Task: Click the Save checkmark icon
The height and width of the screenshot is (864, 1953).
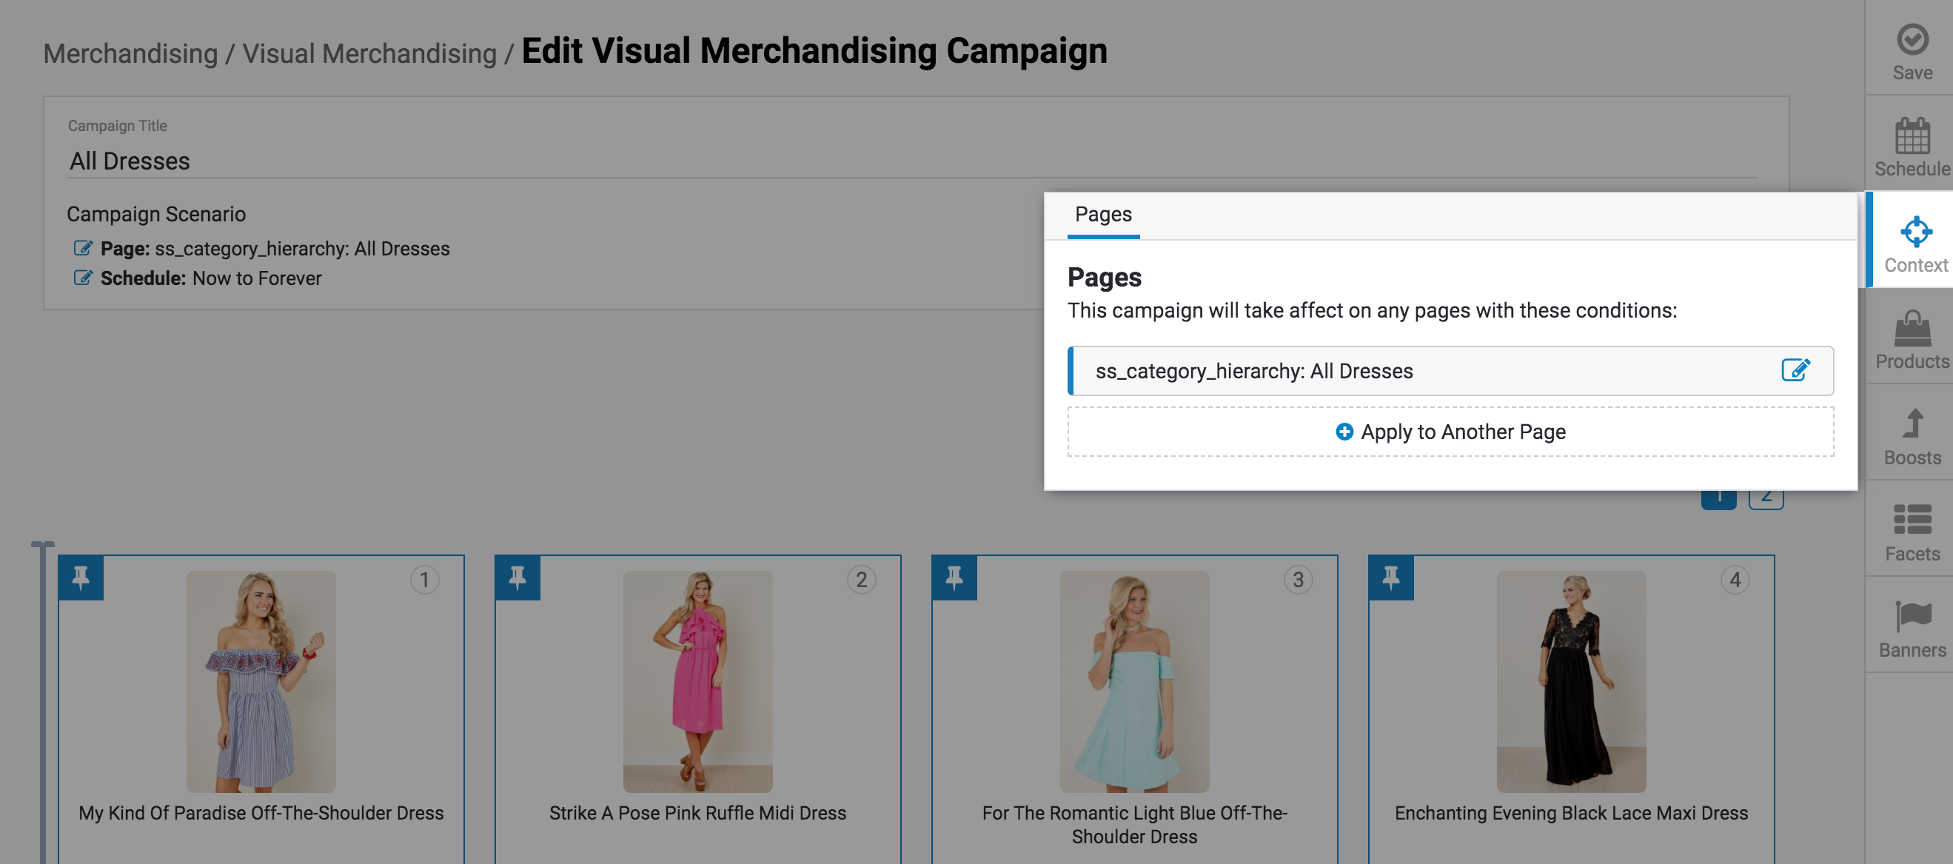Action: (1912, 39)
